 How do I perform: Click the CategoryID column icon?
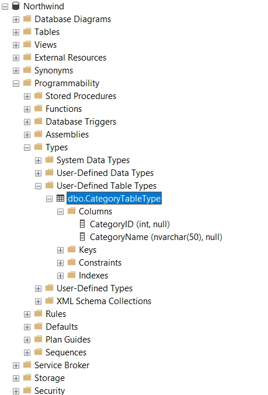pyautogui.click(x=82, y=224)
